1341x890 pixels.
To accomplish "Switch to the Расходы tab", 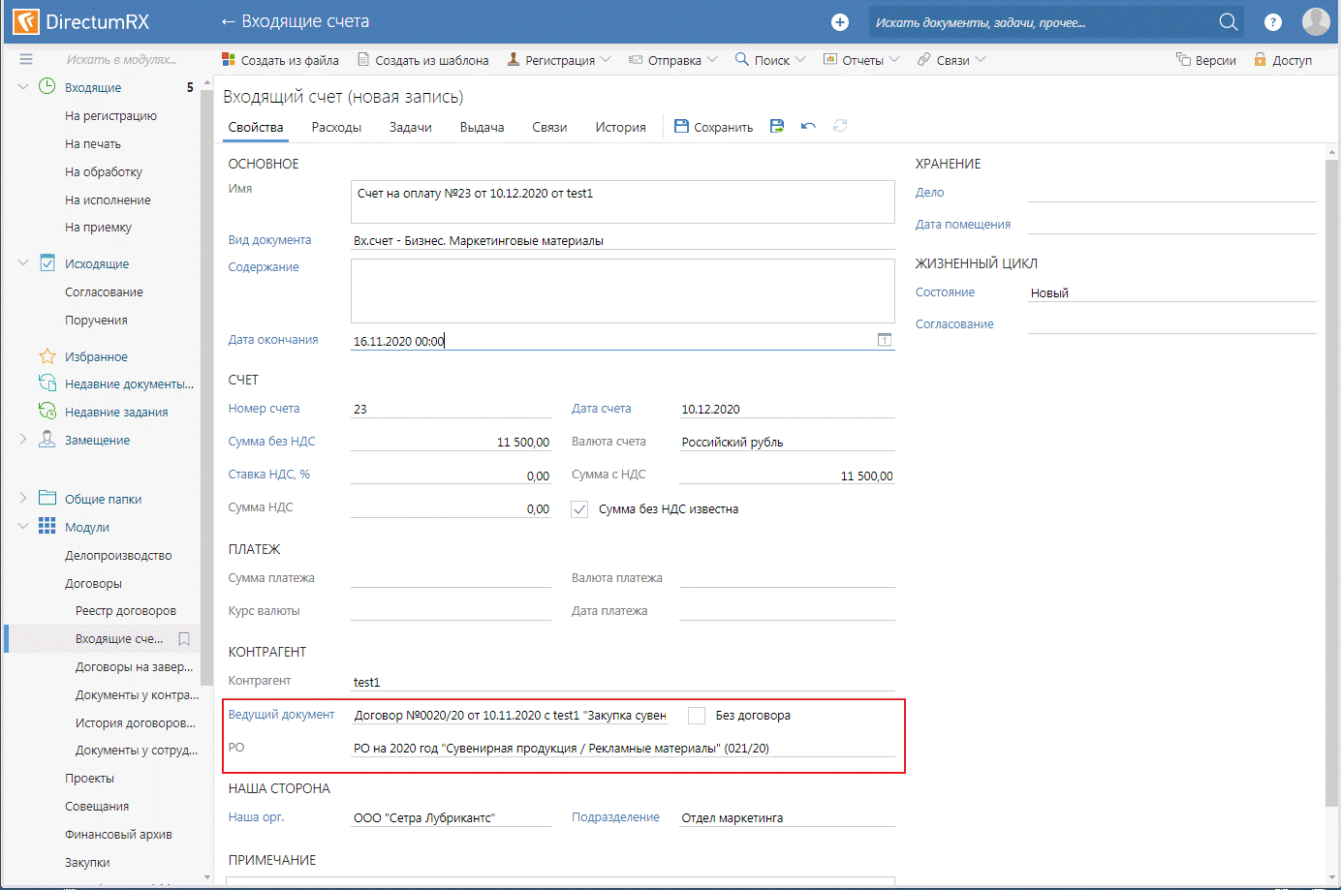I will click(336, 127).
